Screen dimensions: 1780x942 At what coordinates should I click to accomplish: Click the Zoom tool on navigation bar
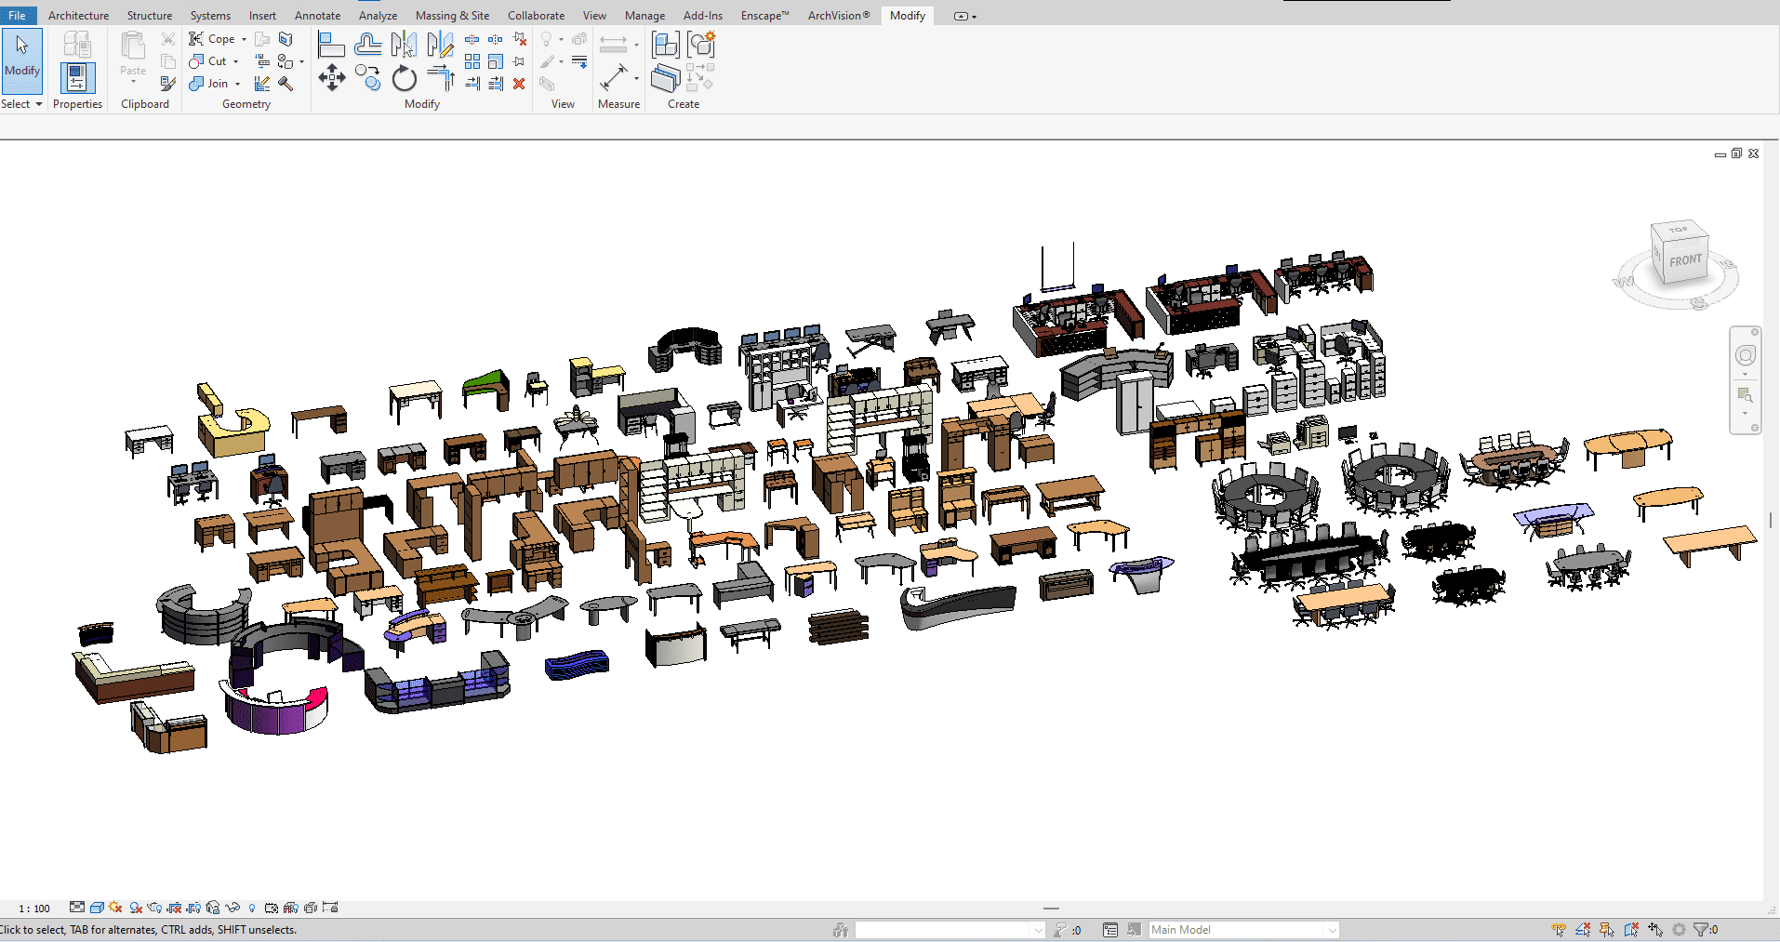1745,396
